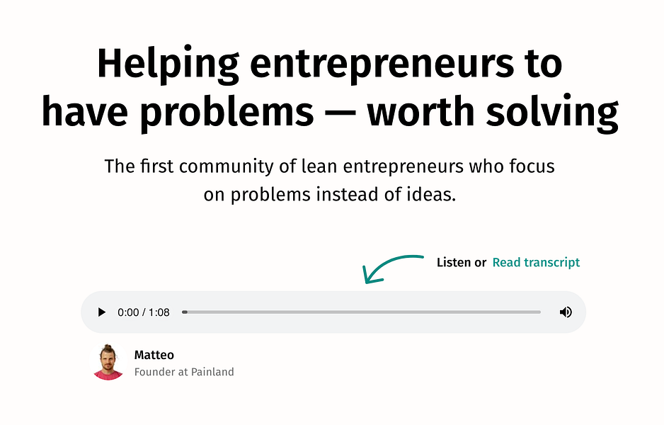Click the playhead knob at the progress bar start
This screenshot has width=664, height=425.
(185, 312)
